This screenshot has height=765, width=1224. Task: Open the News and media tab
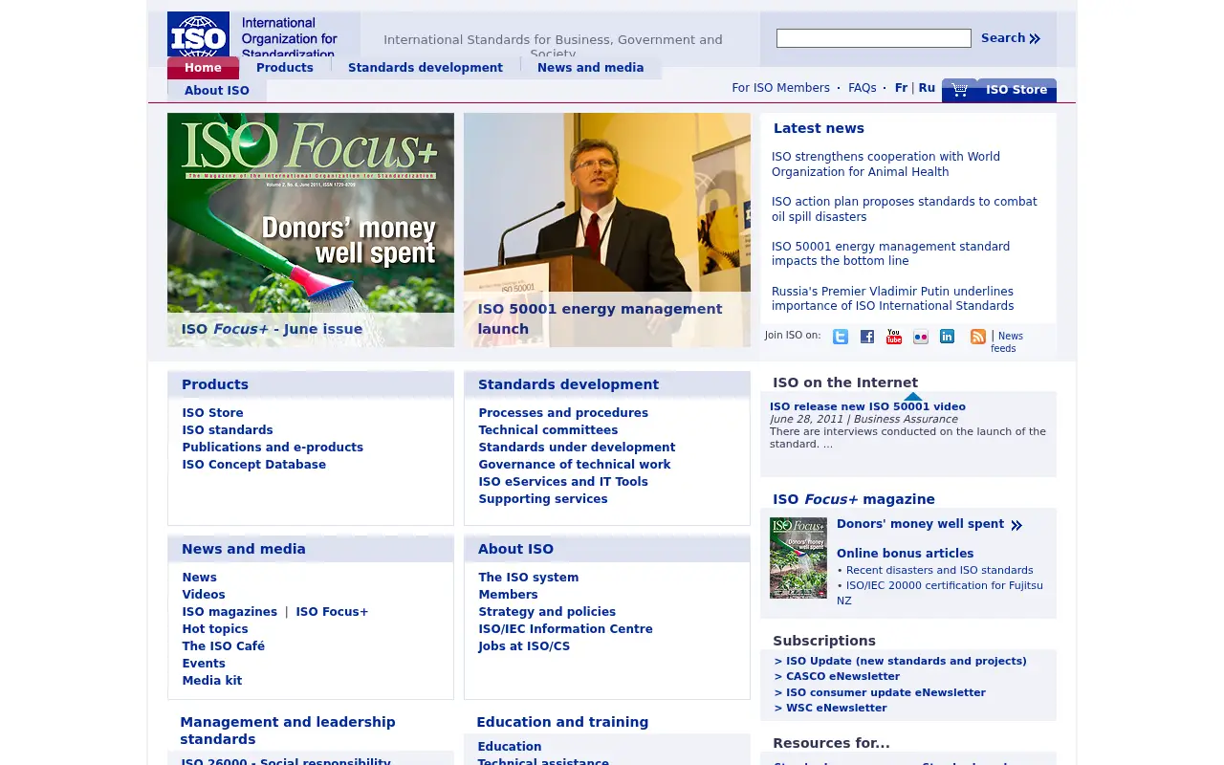point(590,68)
